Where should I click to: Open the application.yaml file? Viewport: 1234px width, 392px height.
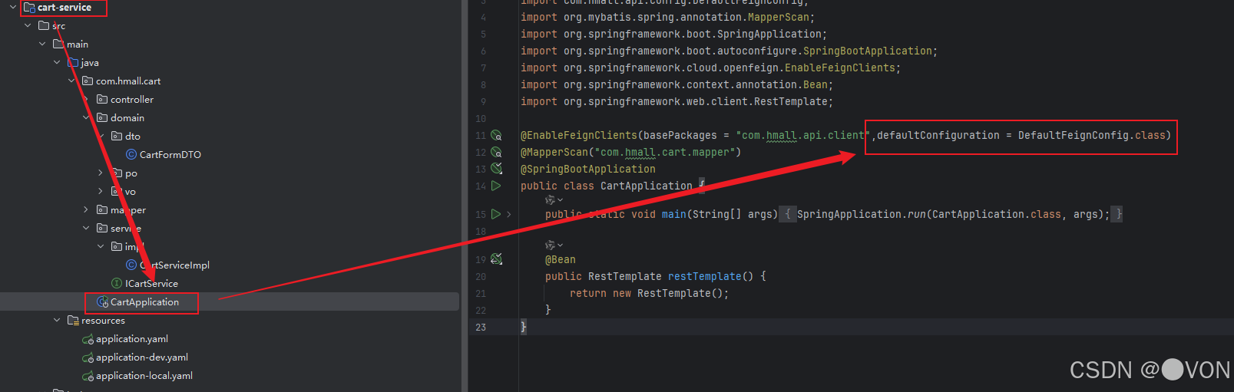click(x=132, y=338)
